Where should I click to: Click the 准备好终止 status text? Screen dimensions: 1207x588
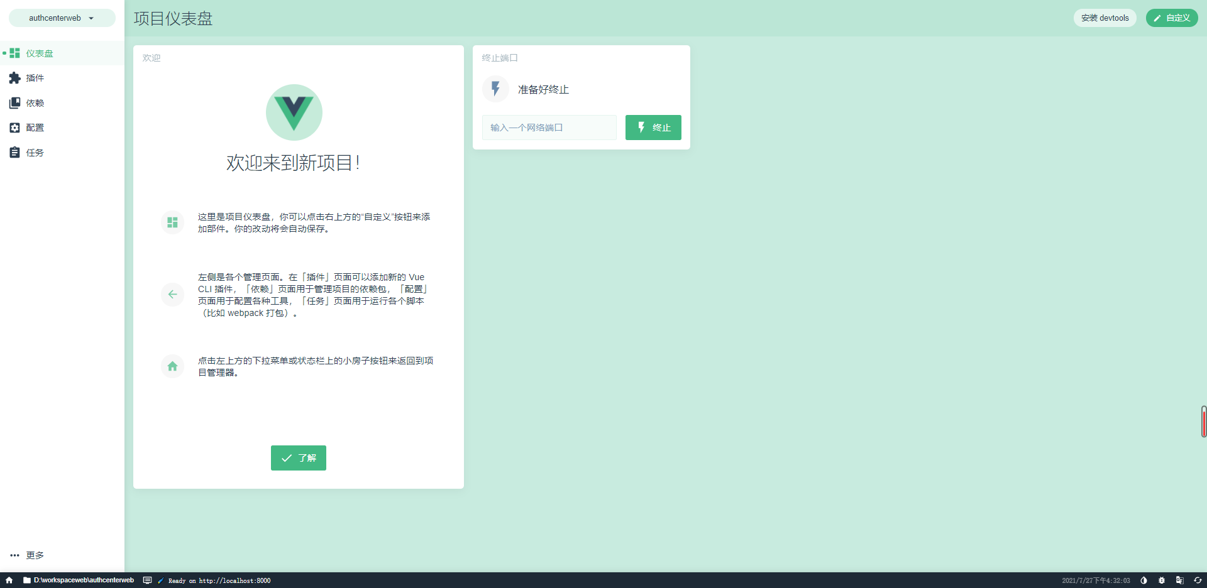543,90
